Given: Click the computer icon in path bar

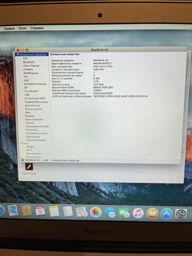Looking at the screenshot, I should (x=23, y=160).
